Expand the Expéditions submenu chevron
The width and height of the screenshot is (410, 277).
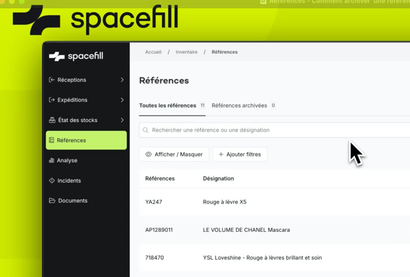click(122, 100)
